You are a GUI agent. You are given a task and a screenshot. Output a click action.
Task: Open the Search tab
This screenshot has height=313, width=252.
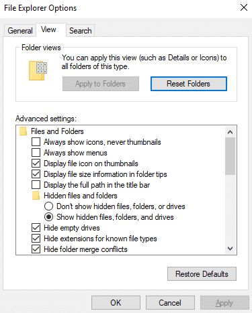[x=81, y=31]
